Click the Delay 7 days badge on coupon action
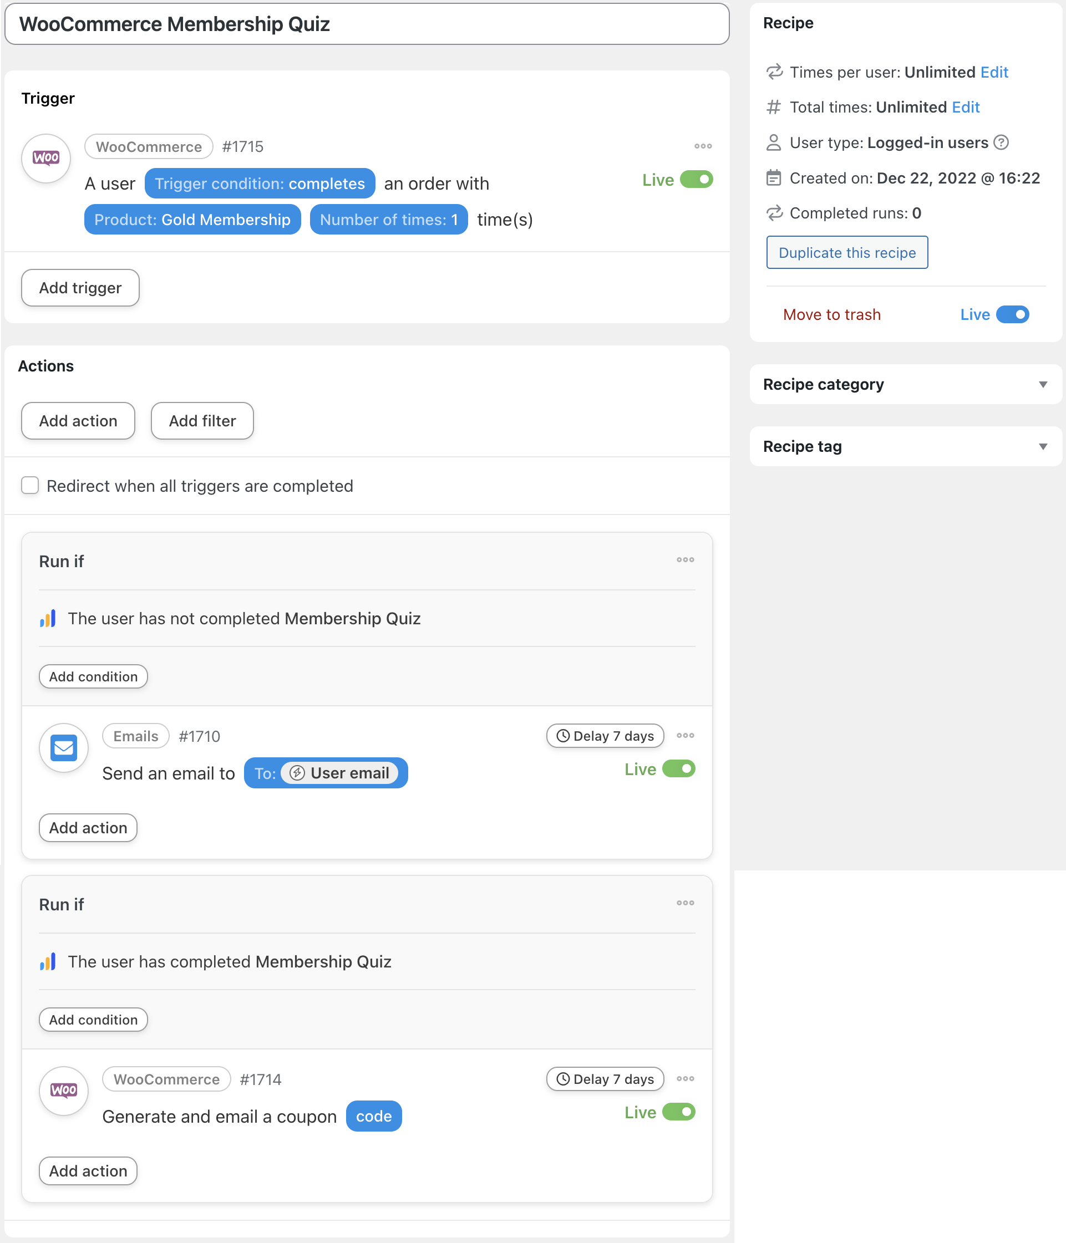Viewport: 1066px width, 1243px height. (x=605, y=1079)
